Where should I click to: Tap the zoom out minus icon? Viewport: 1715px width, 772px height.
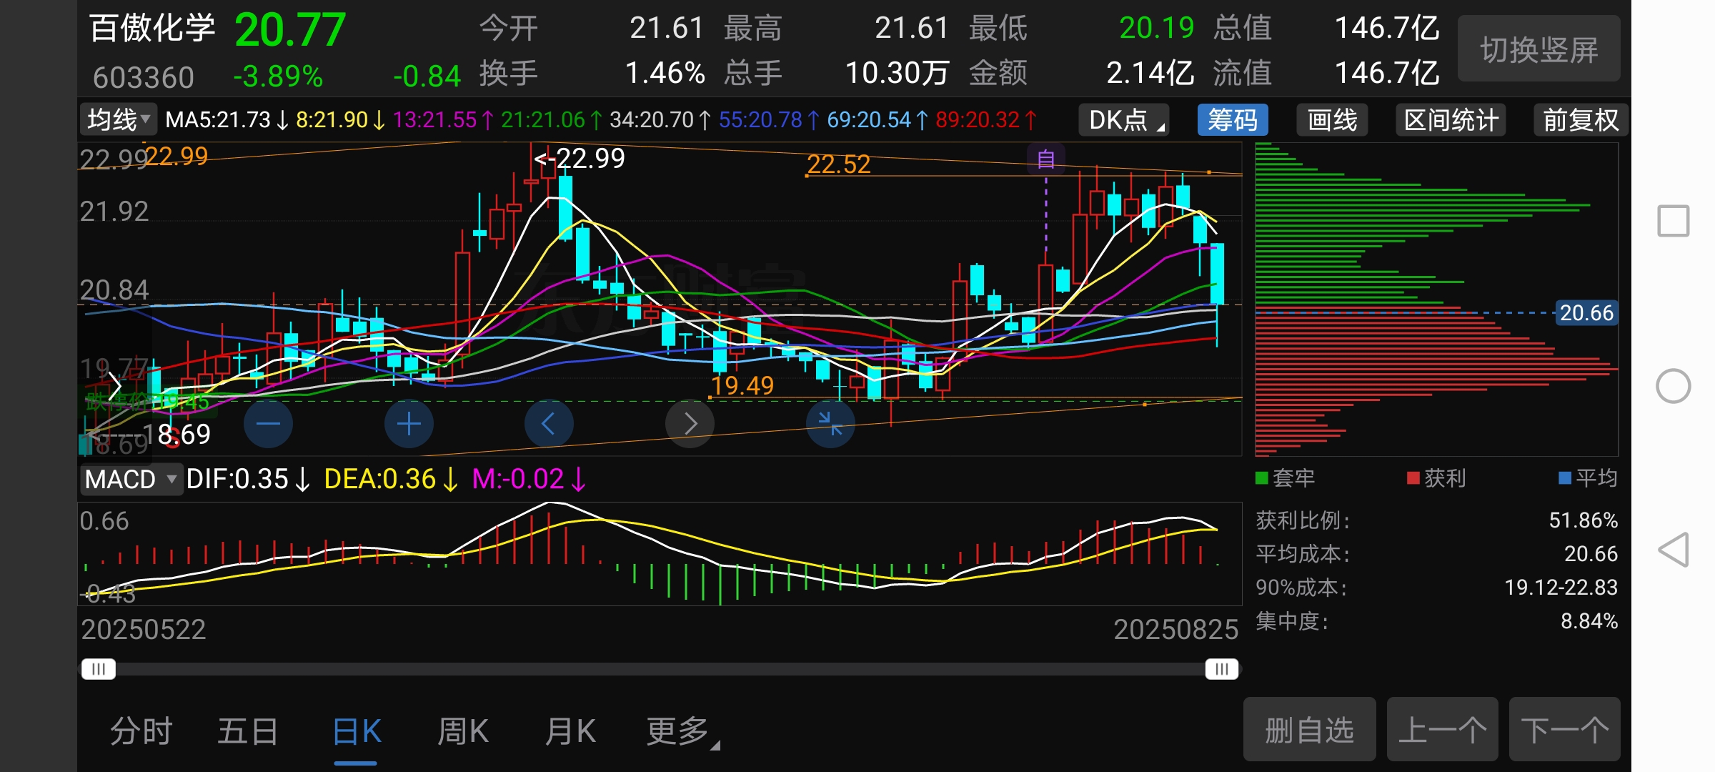point(268,424)
